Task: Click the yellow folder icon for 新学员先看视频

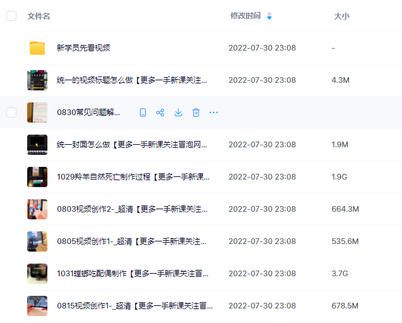Action: point(37,48)
